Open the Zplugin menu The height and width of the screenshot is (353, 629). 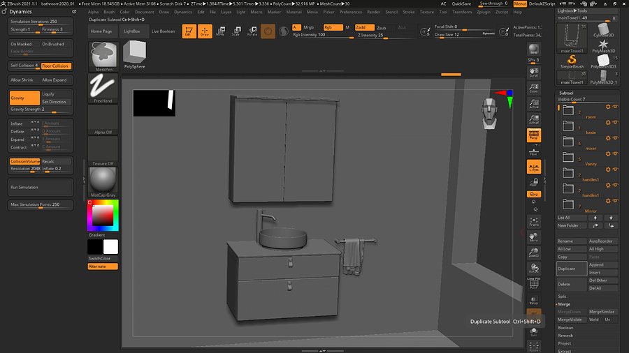tap(484, 12)
